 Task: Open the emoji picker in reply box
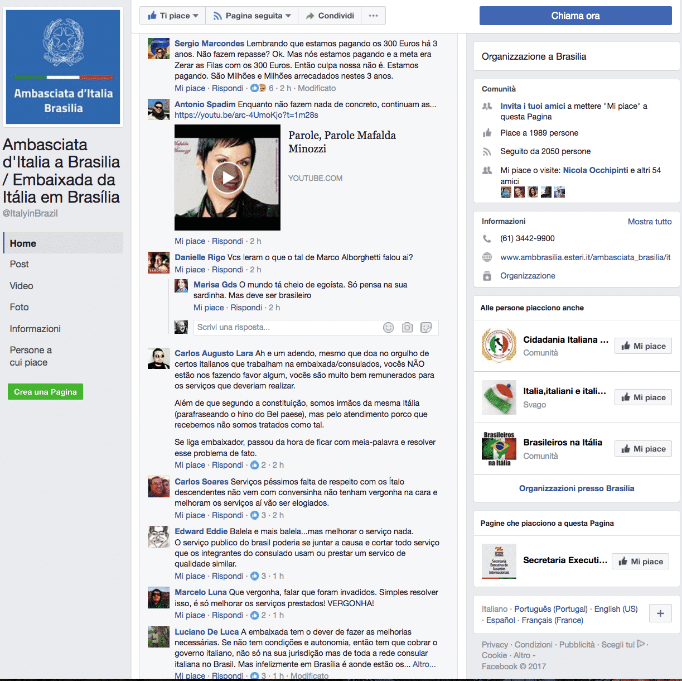[x=389, y=328]
